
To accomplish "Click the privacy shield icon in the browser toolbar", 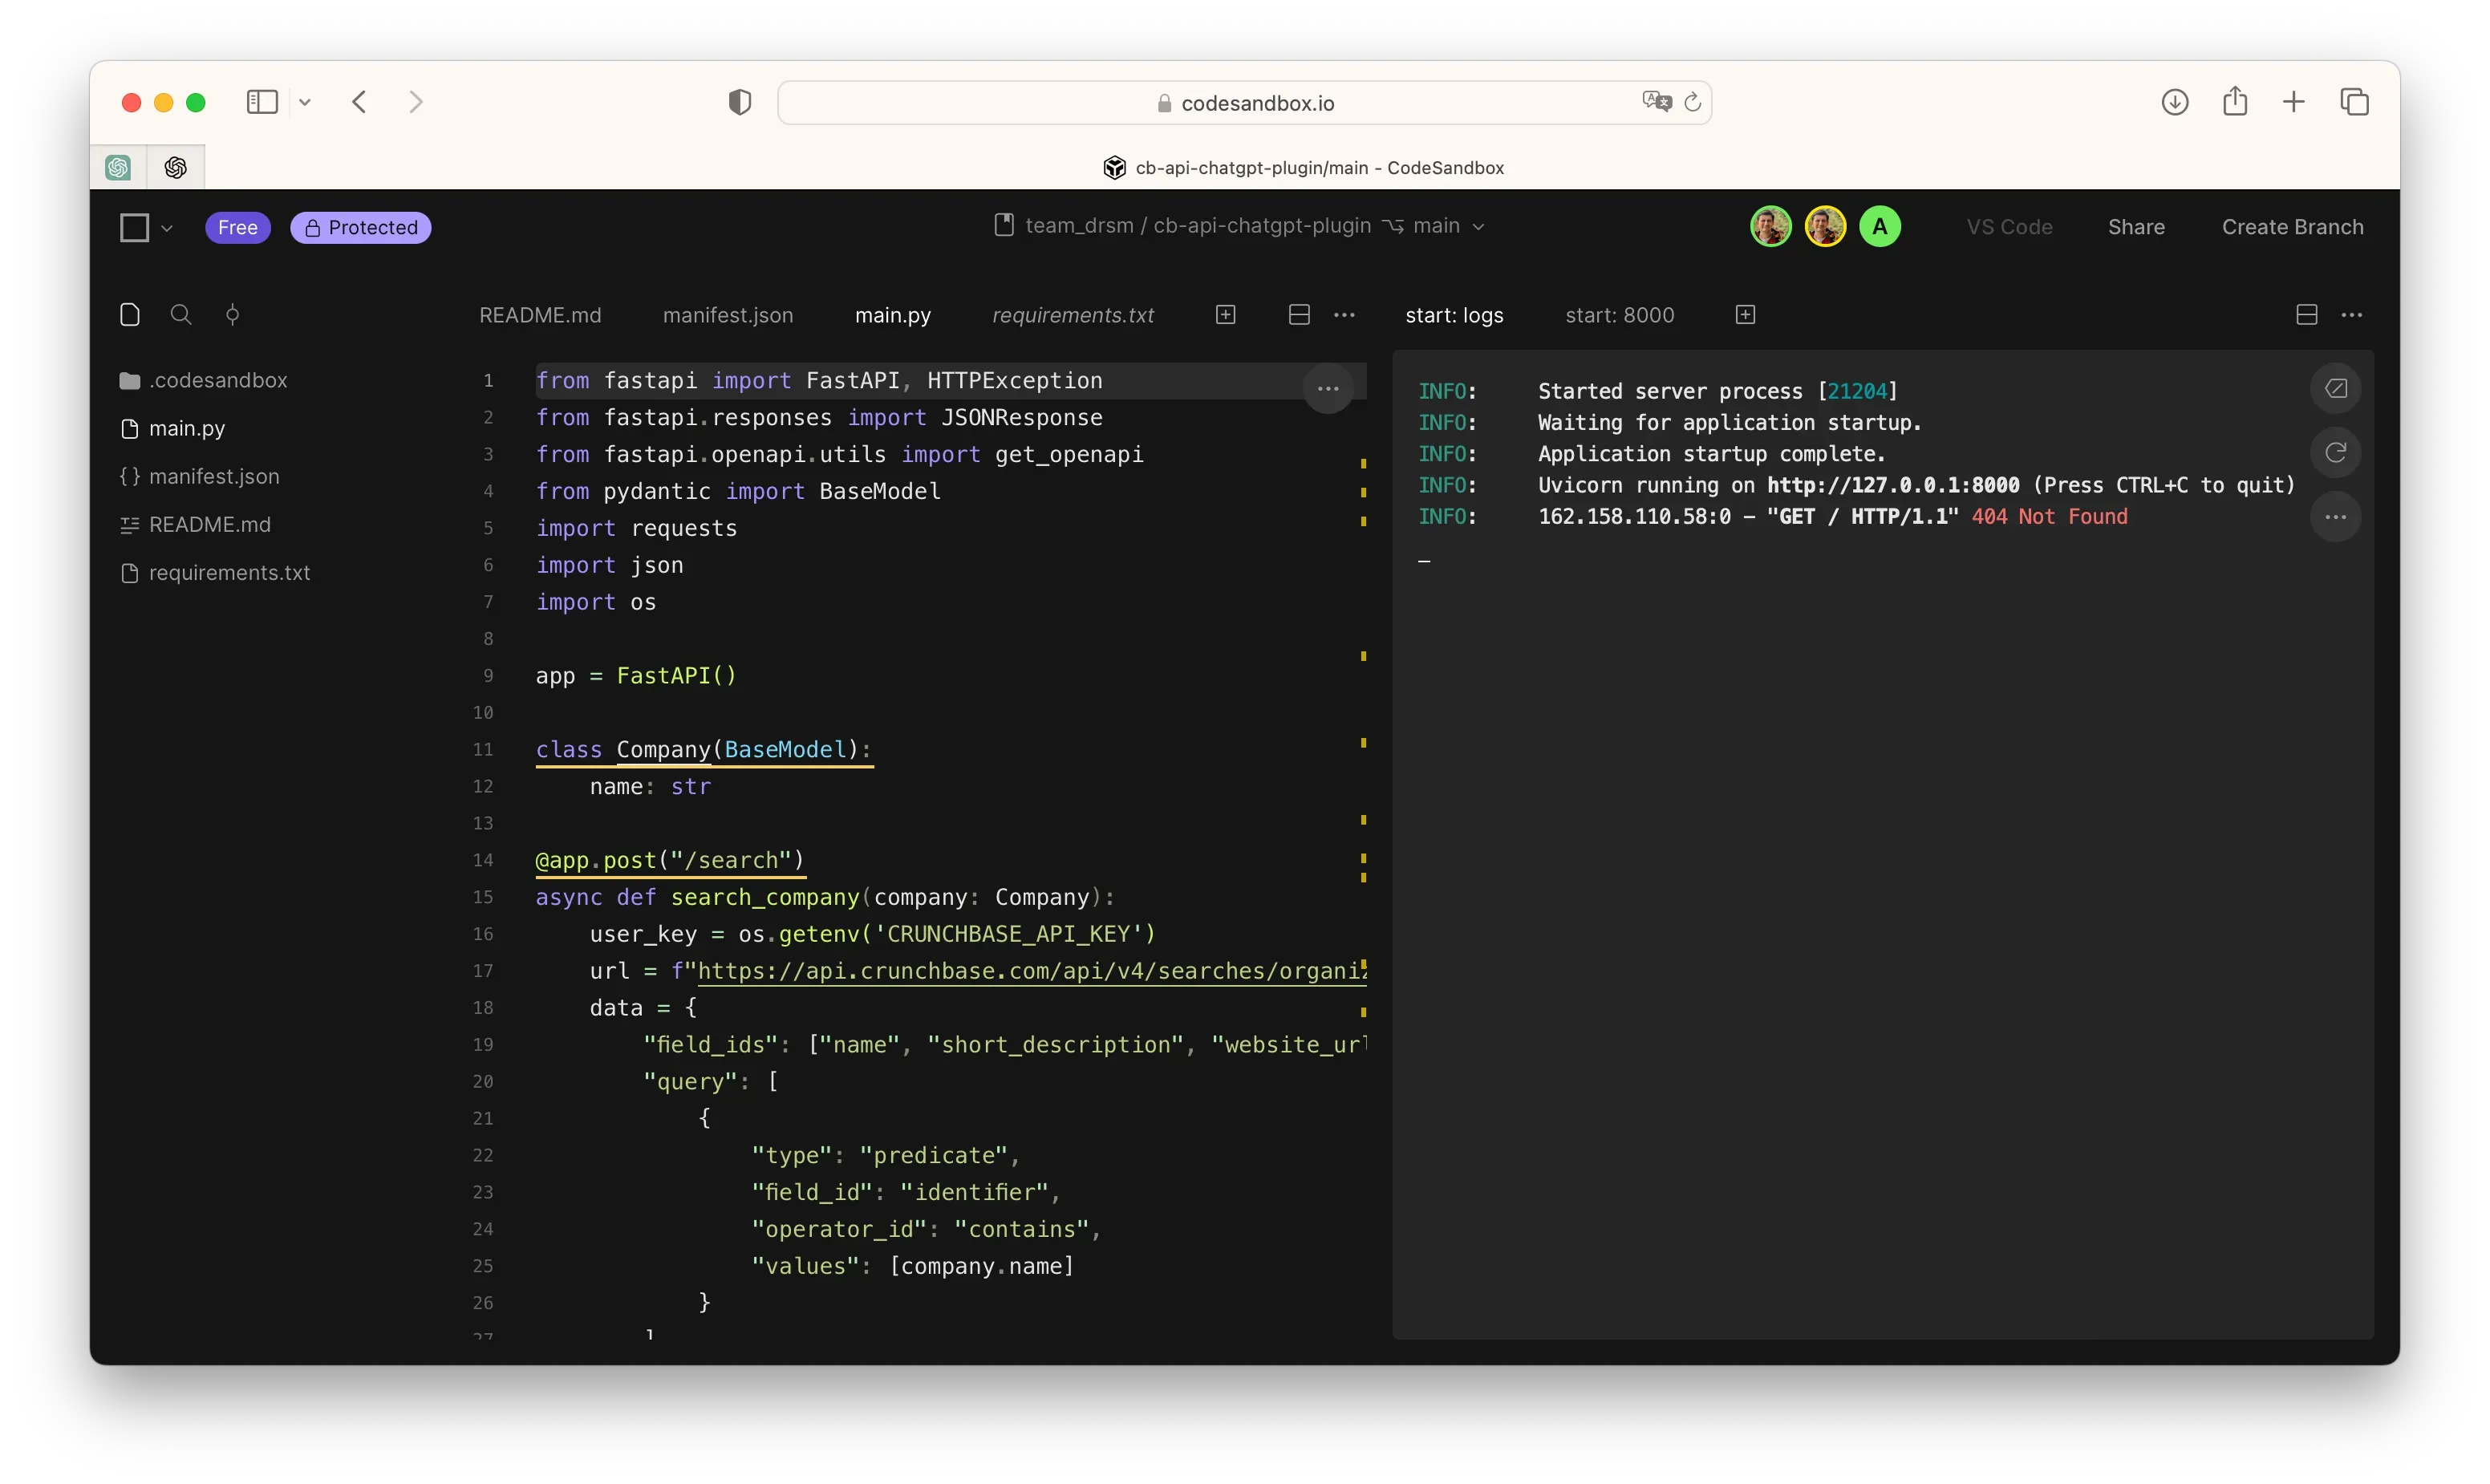I will pos(739,102).
